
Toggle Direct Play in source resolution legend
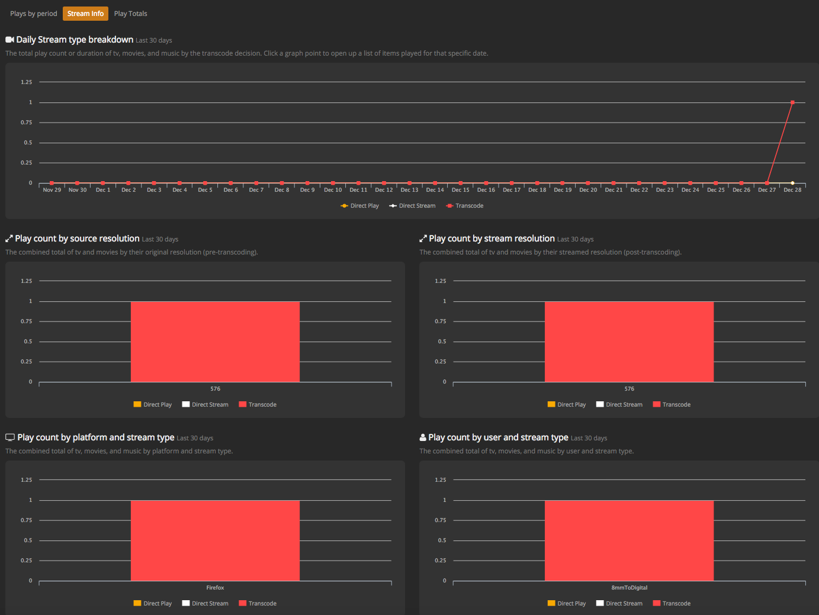pos(152,405)
